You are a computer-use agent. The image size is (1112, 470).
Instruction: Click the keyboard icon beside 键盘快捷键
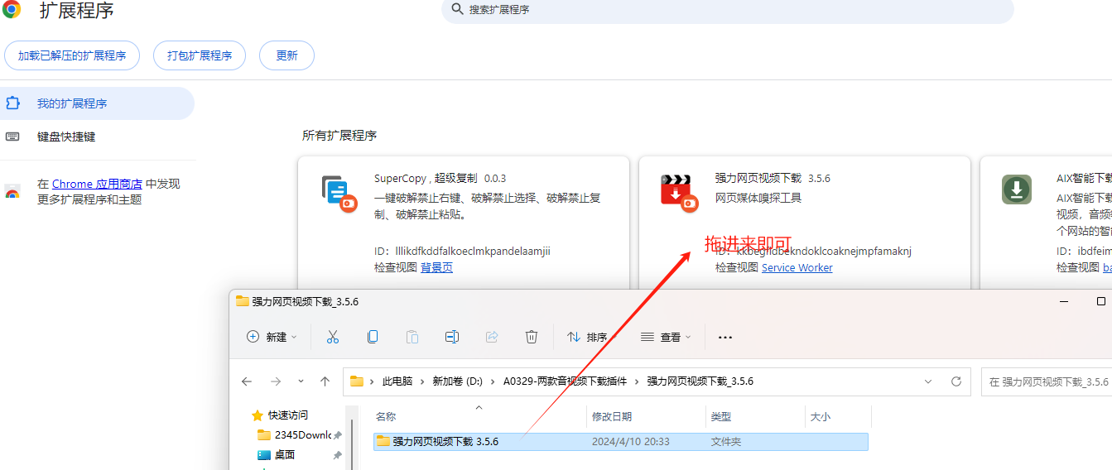click(12, 137)
